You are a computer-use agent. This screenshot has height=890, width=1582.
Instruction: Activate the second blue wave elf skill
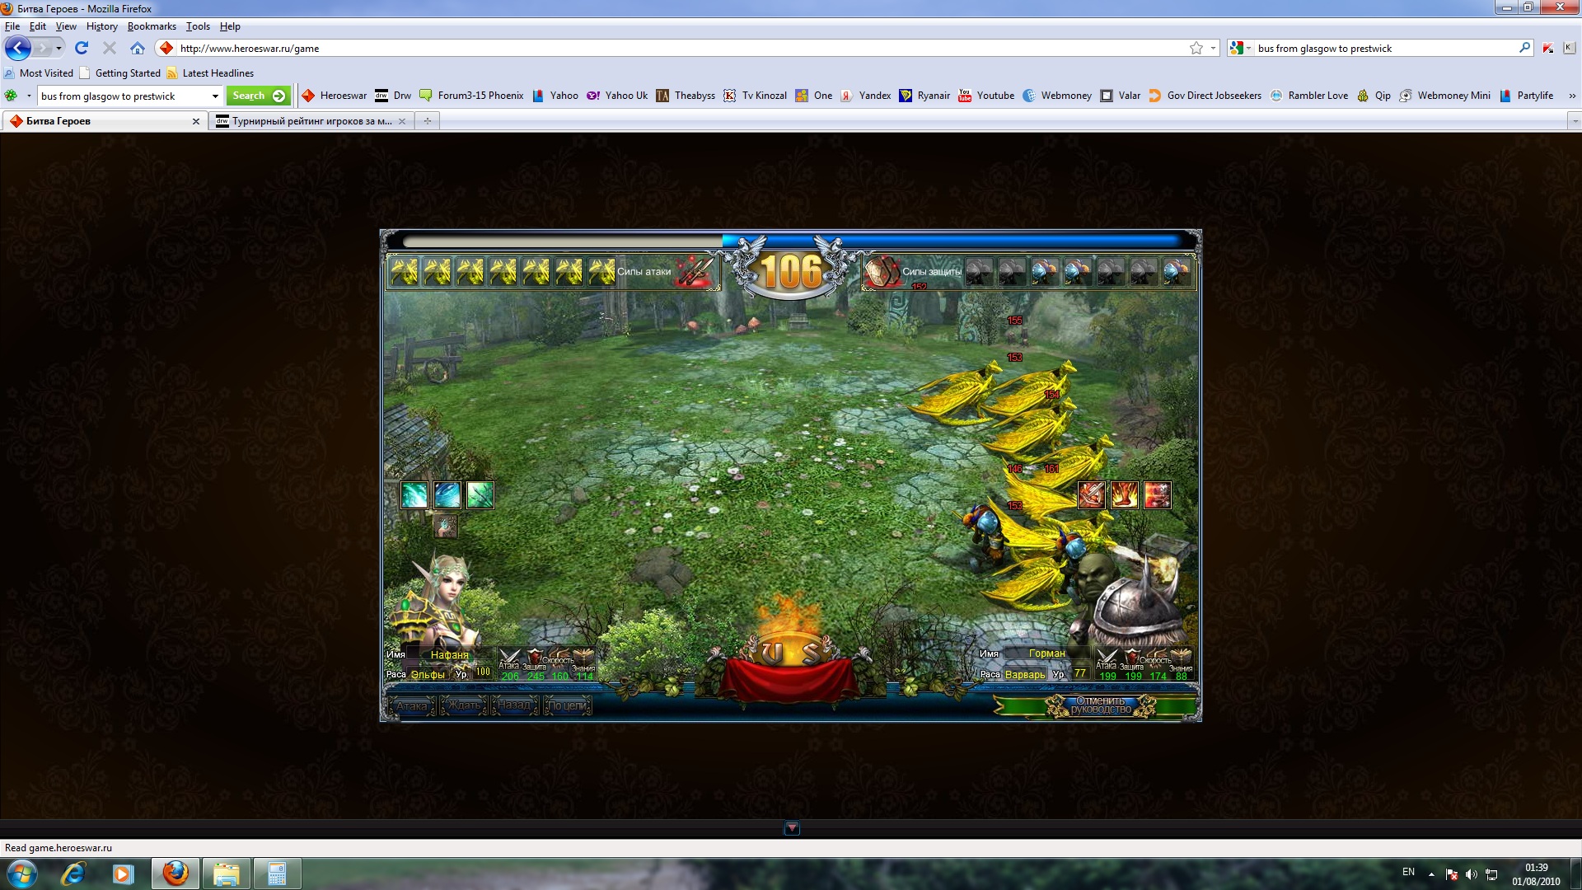447,495
